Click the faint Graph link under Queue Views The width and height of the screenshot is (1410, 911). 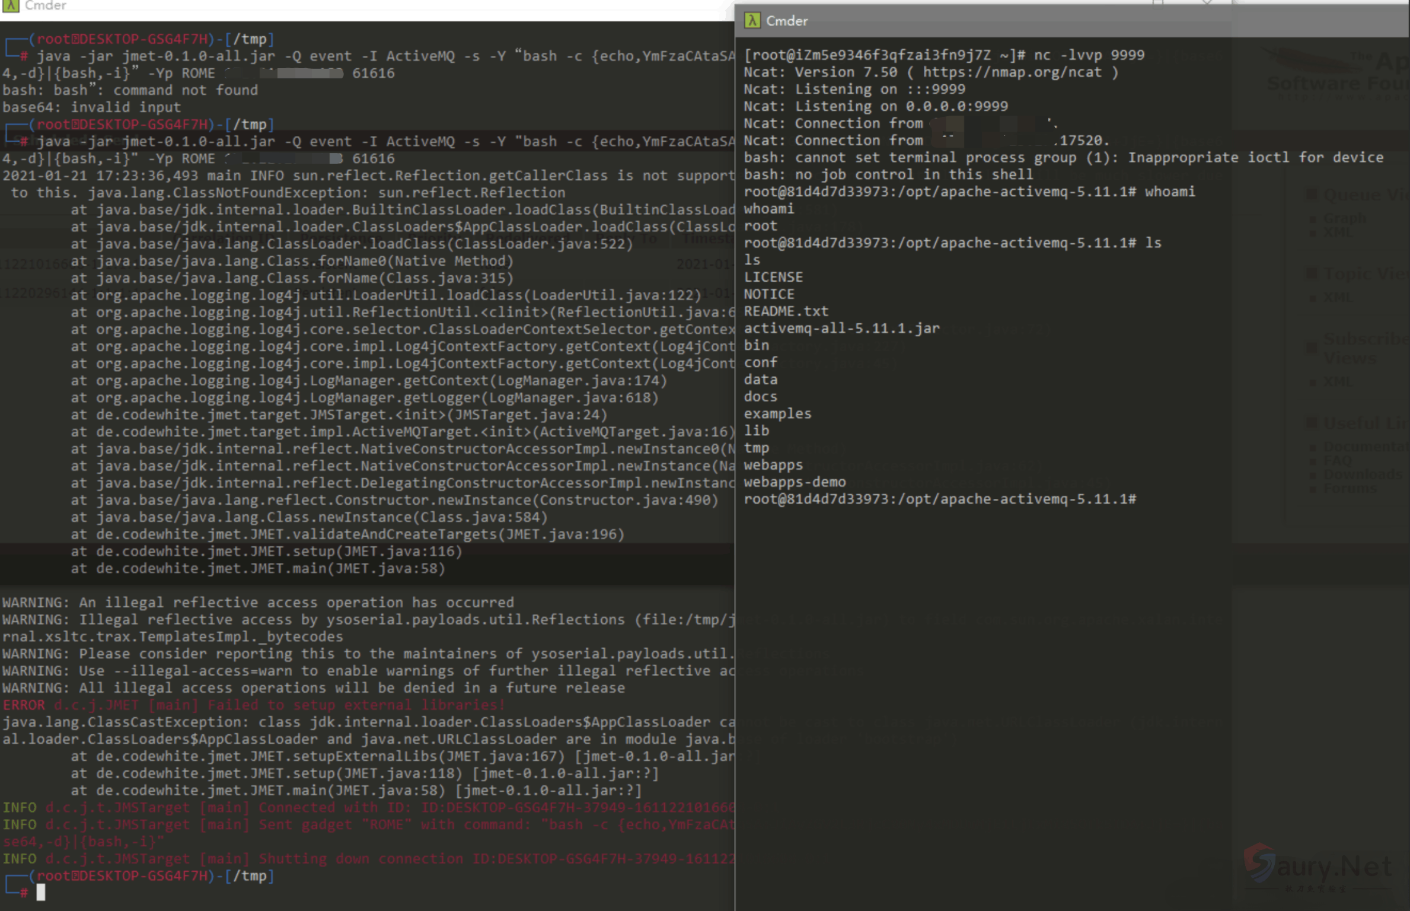(x=1345, y=218)
